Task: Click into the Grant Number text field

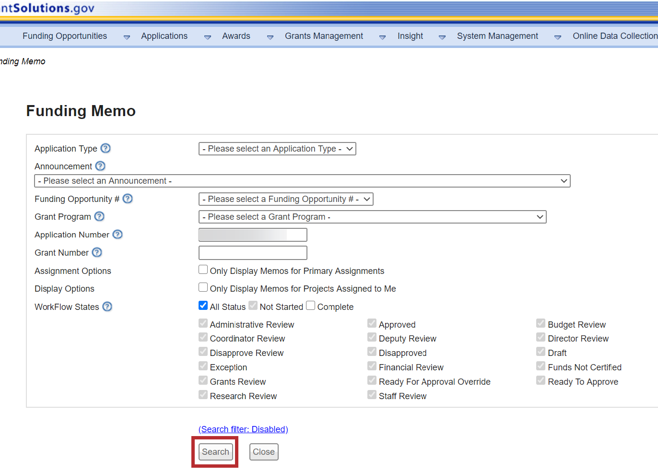Action: [253, 253]
